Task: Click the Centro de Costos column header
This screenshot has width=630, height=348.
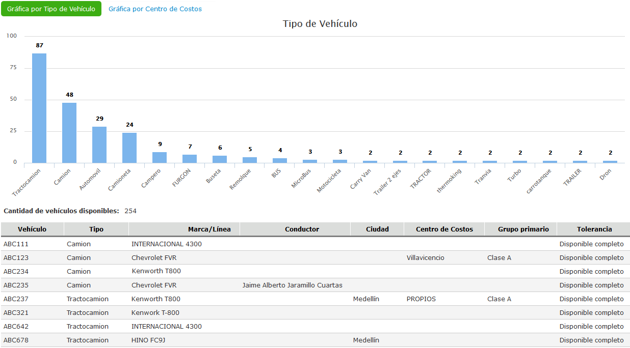Action: (x=444, y=229)
